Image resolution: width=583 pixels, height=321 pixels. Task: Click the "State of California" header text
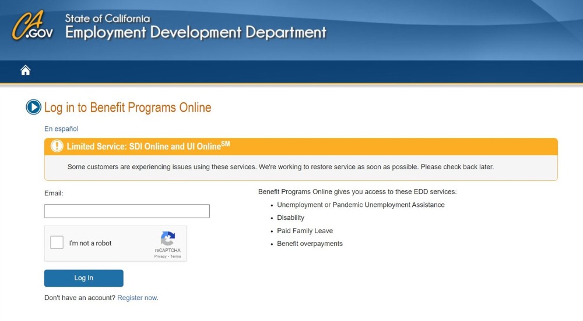[107, 19]
